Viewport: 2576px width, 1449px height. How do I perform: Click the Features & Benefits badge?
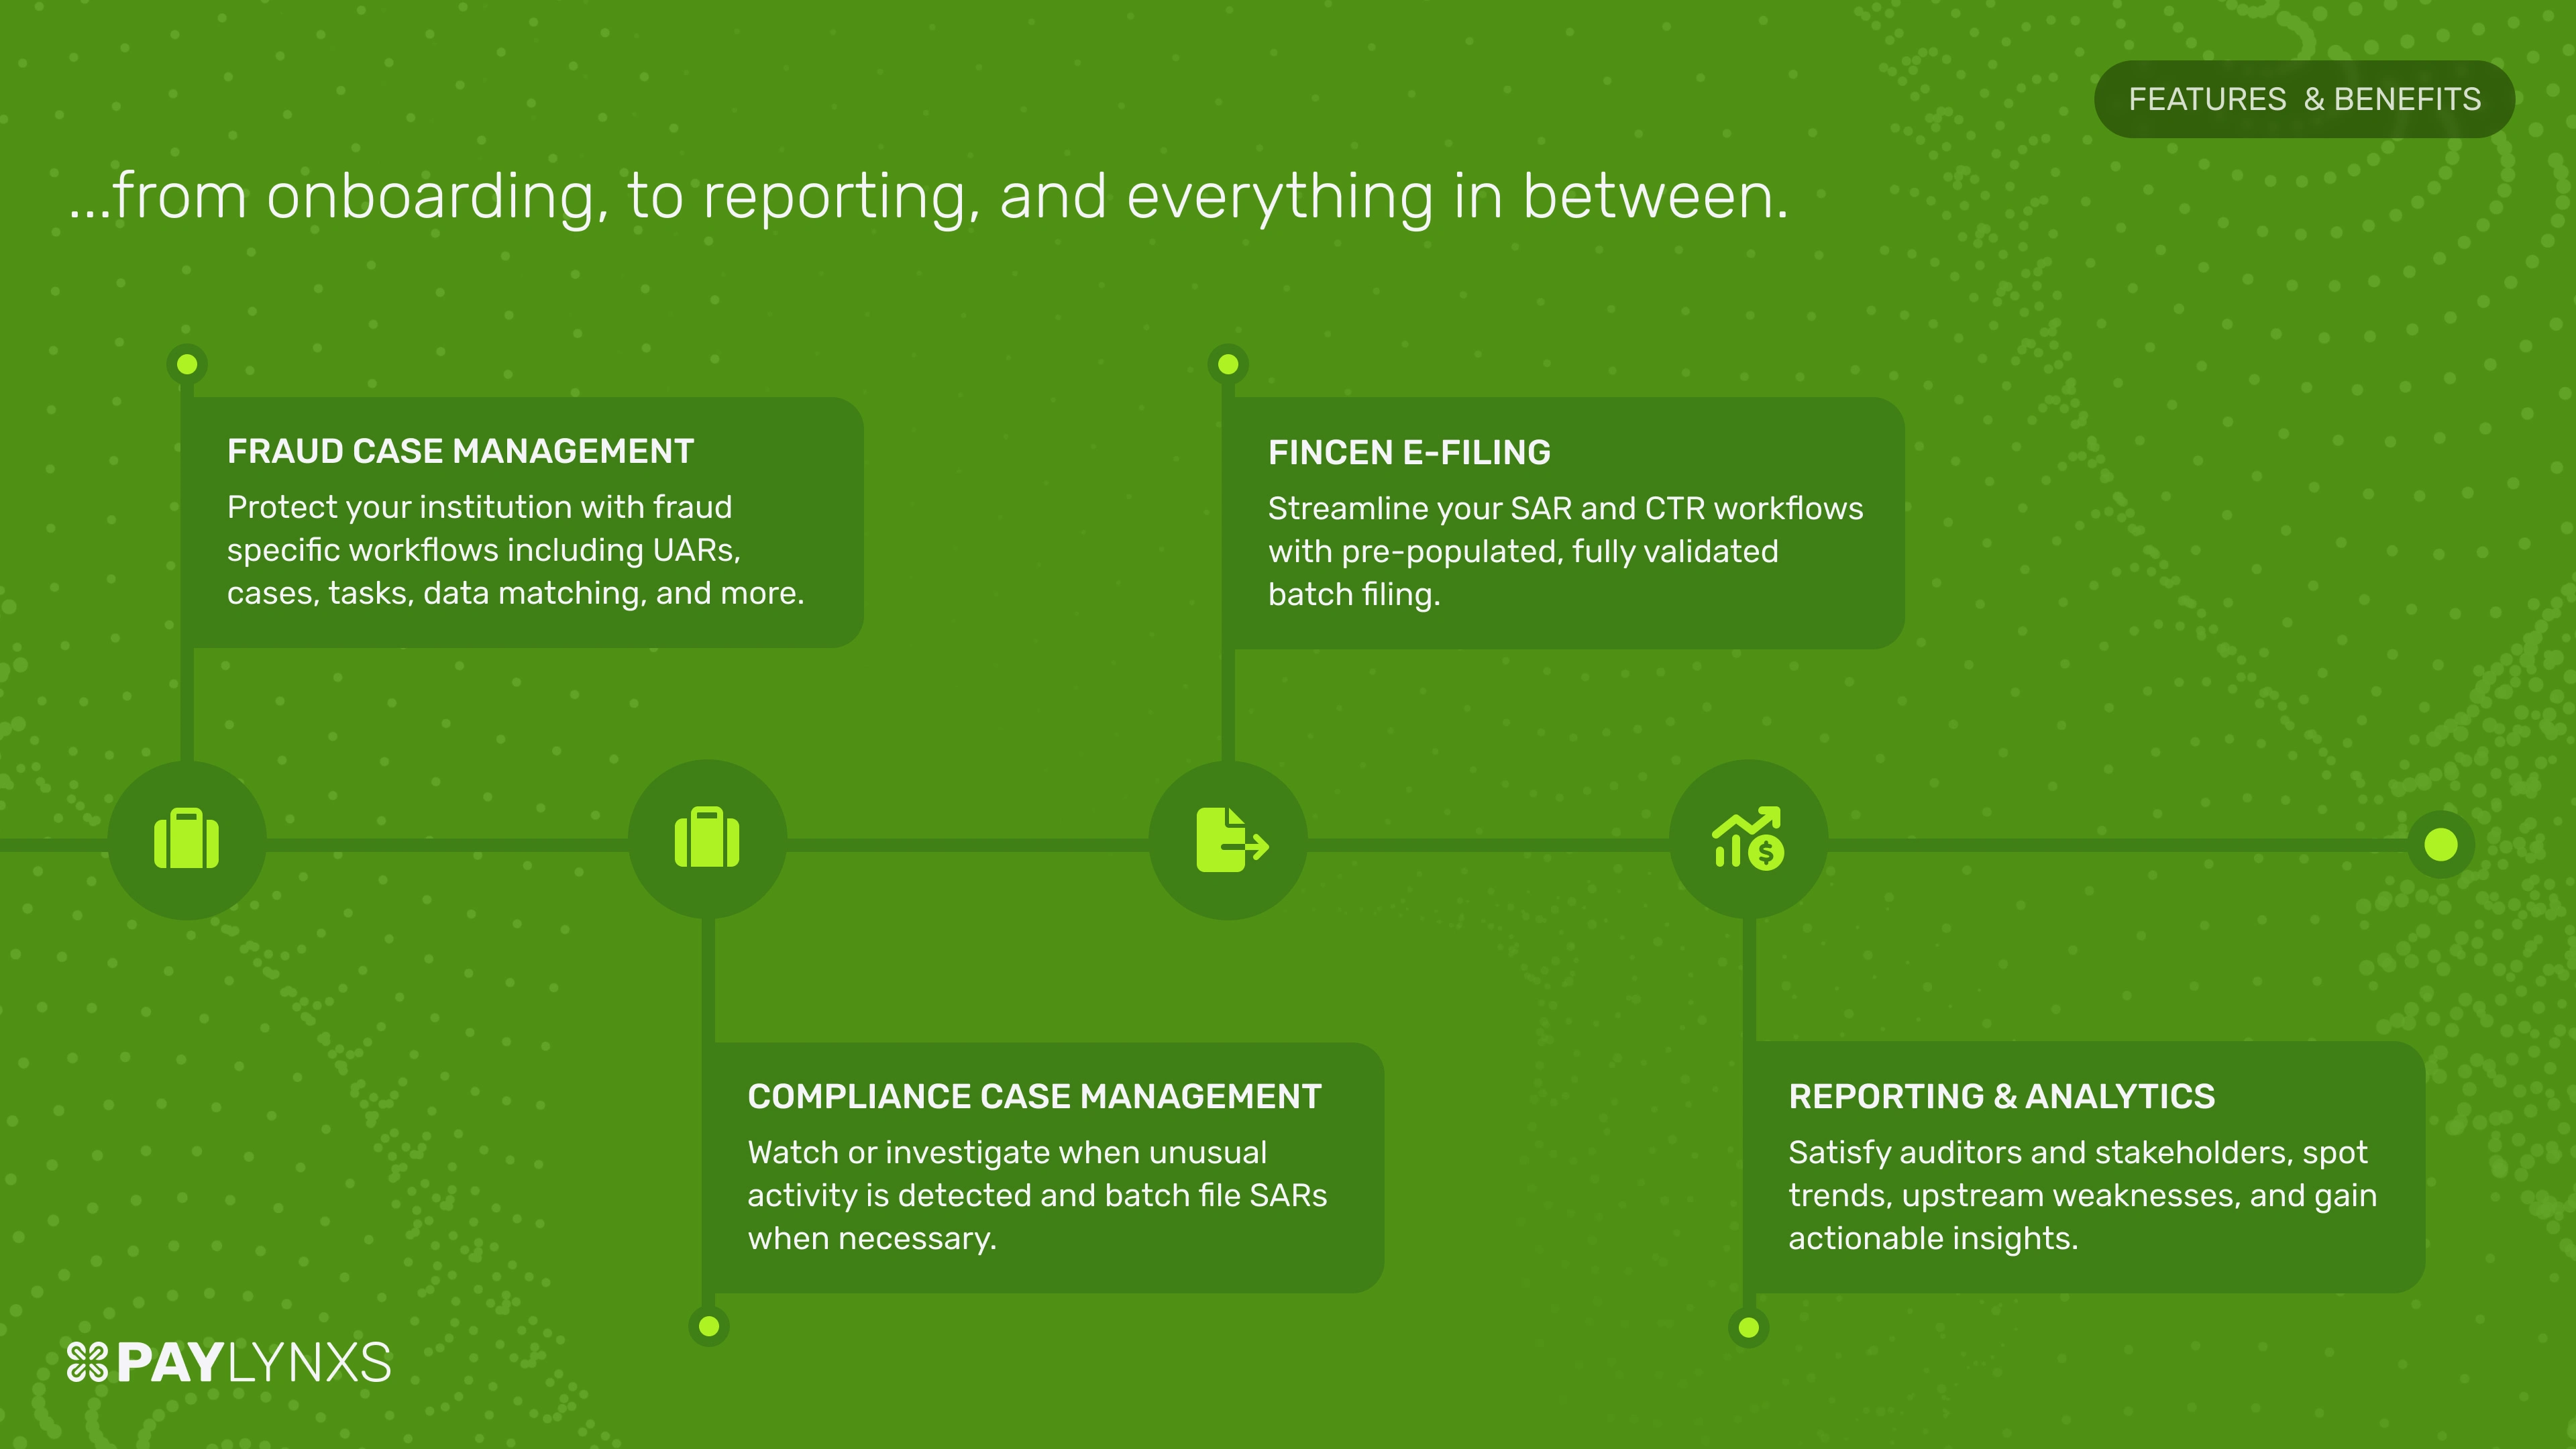tap(2304, 99)
